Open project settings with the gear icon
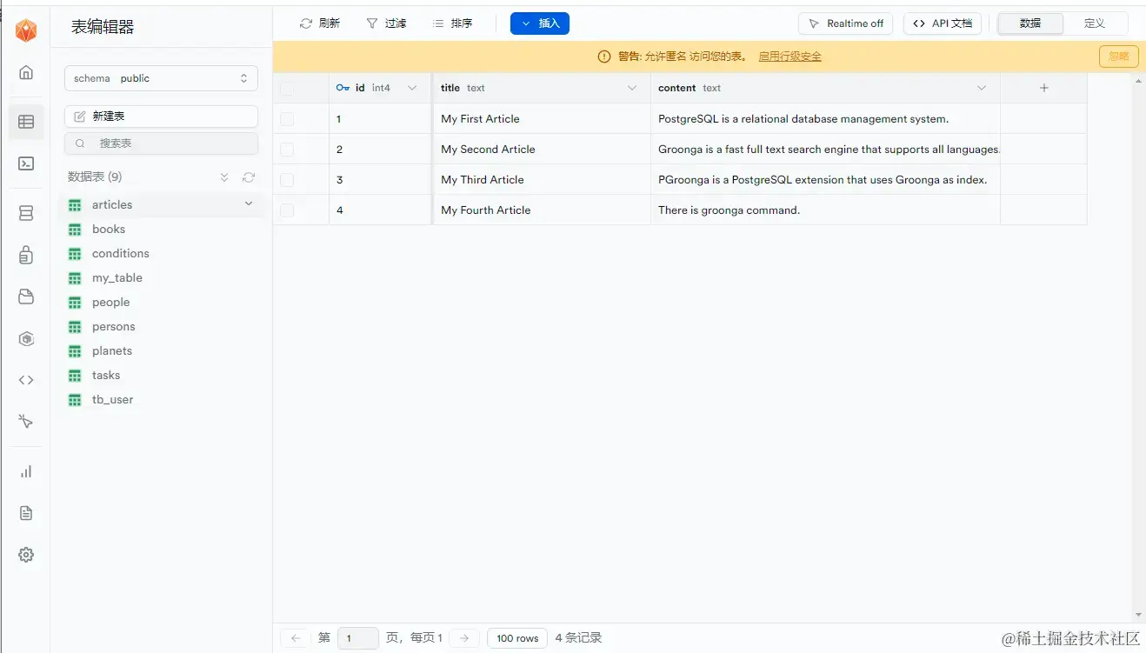Viewport: 1146px width, 653px height. click(26, 554)
